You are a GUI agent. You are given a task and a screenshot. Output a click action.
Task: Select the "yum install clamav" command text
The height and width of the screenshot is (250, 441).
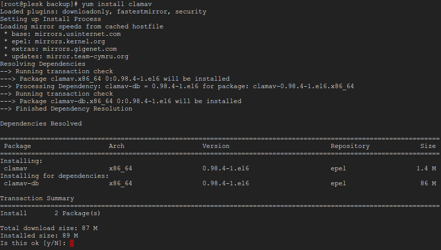(x=111, y=4)
